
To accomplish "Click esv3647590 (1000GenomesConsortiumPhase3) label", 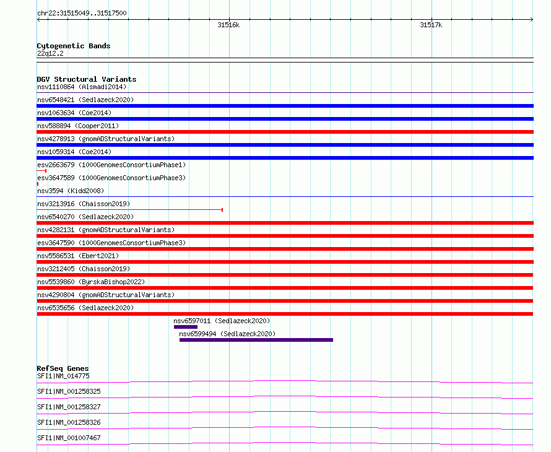I will point(111,243).
